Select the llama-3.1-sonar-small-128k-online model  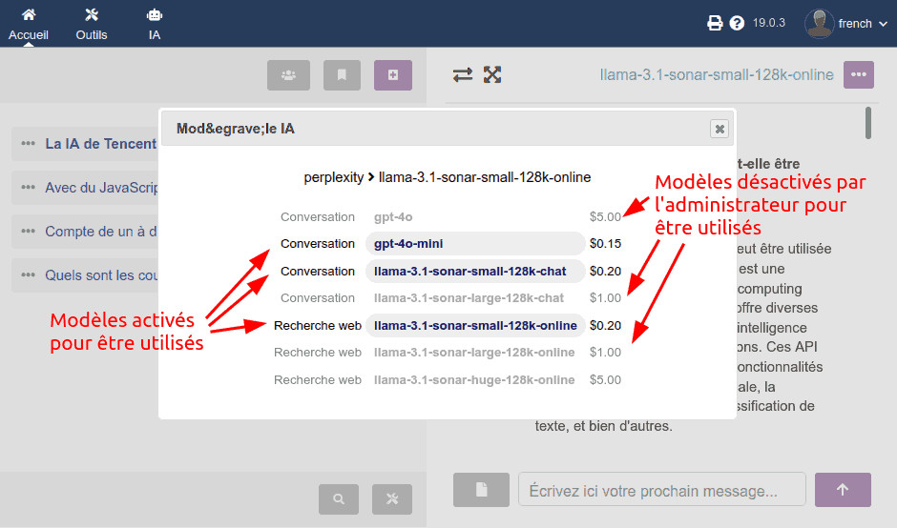pyautogui.click(x=475, y=326)
